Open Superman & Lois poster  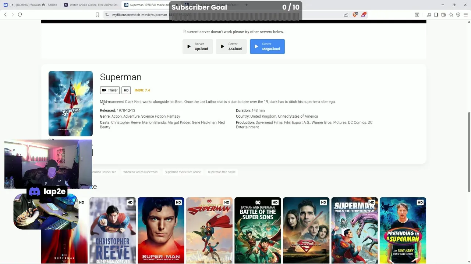[x=306, y=230]
